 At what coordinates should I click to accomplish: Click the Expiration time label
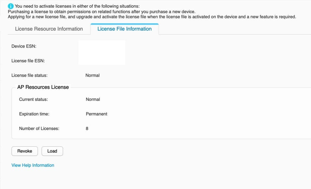(34, 114)
